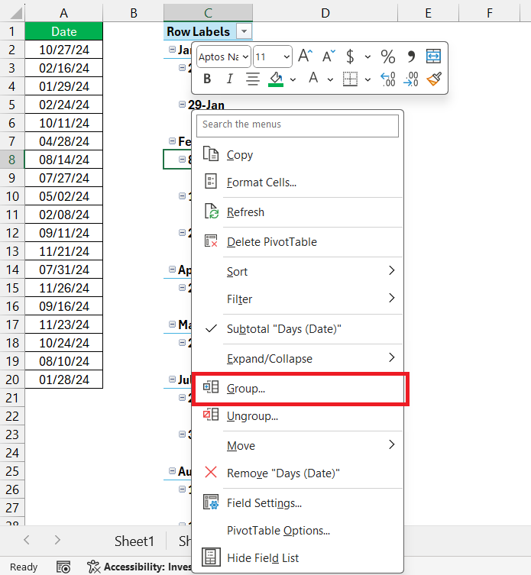Collapse the Jul month group
Viewport: 531px width, 575px height.
tap(172, 380)
